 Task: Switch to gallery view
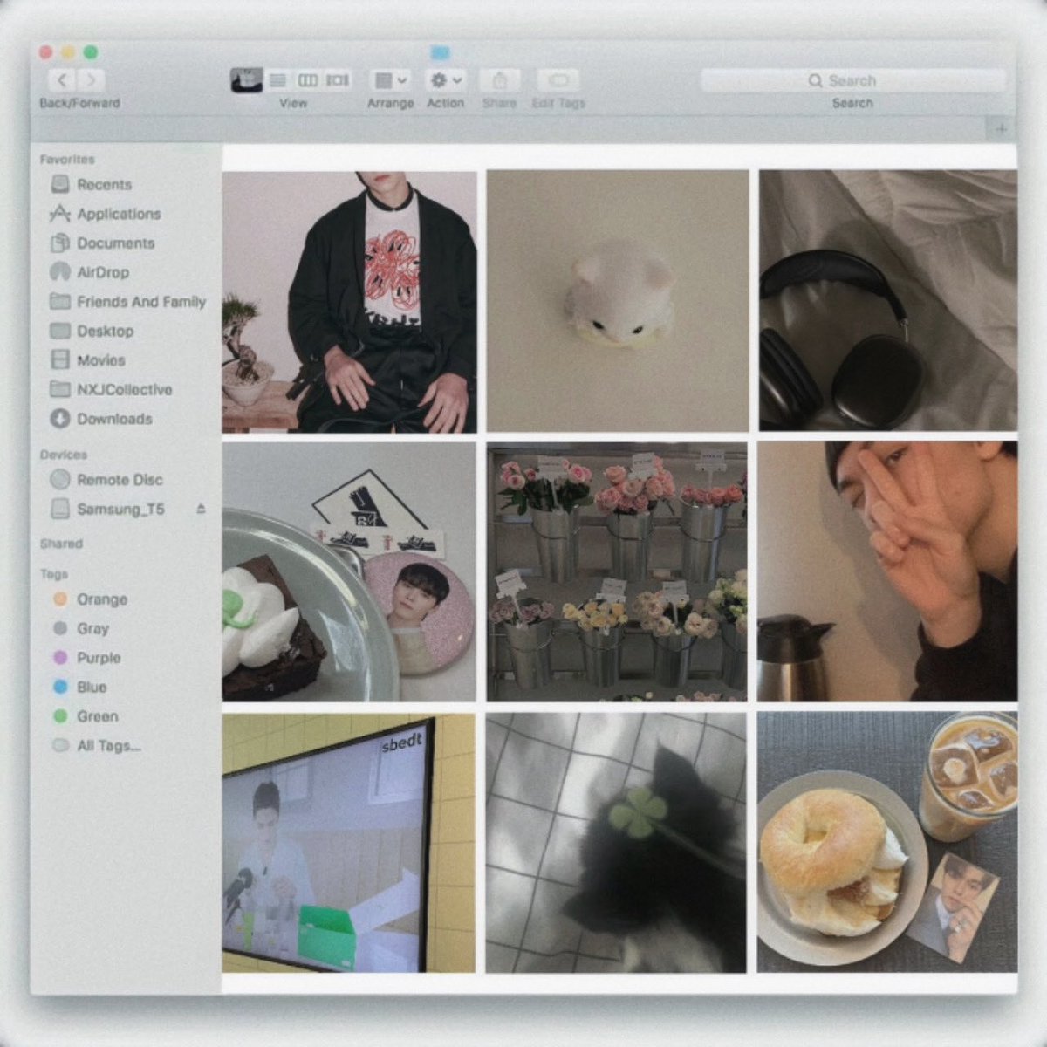point(338,80)
